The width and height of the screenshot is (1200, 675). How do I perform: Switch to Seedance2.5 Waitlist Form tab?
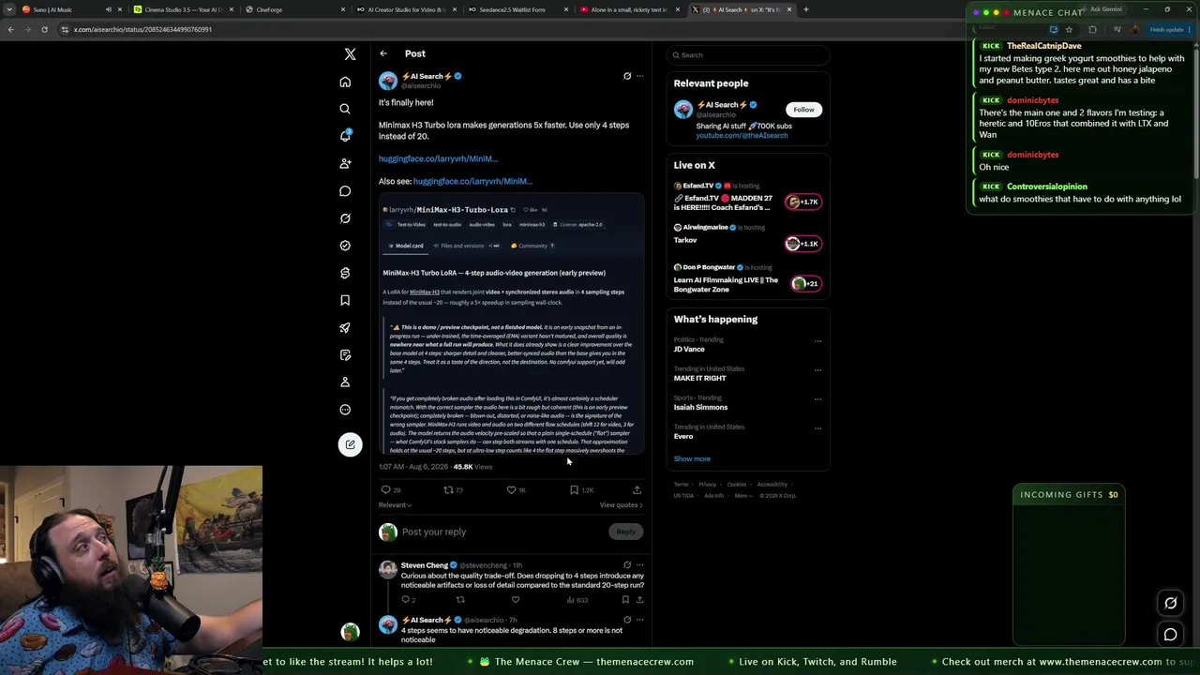click(517, 9)
